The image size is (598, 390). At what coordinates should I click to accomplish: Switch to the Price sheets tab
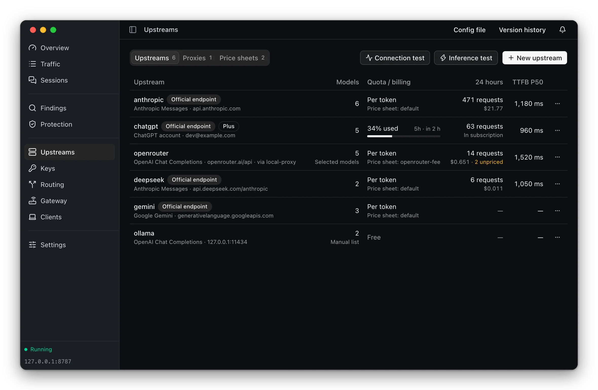point(242,58)
